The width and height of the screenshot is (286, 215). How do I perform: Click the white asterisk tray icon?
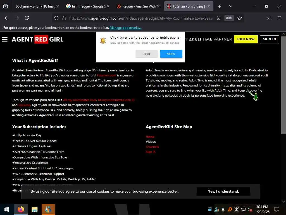236,209
